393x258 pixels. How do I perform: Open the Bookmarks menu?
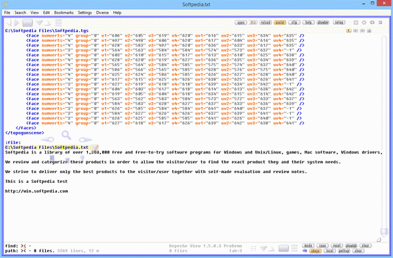[64, 12]
